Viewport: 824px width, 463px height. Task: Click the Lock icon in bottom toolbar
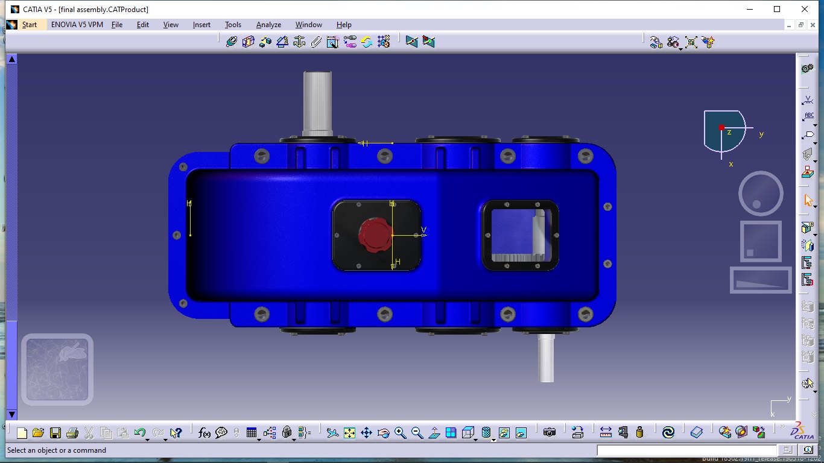coord(287,433)
